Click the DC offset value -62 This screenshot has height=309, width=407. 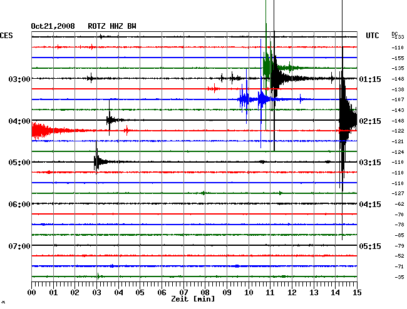(x=399, y=204)
